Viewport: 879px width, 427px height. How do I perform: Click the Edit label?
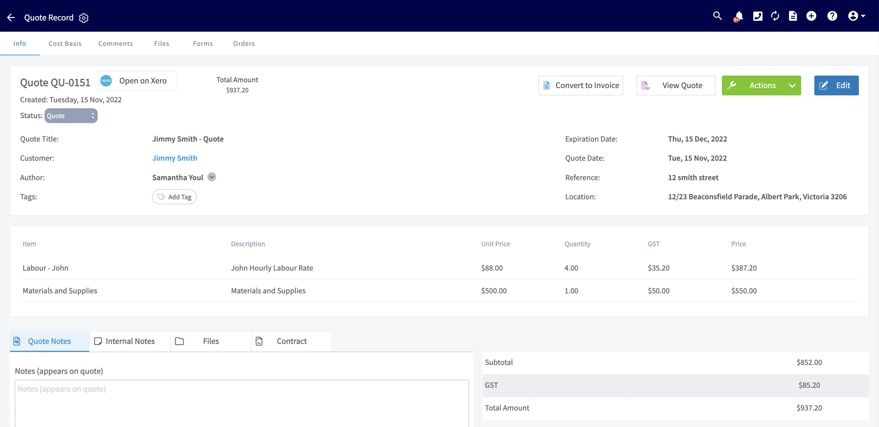point(843,85)
